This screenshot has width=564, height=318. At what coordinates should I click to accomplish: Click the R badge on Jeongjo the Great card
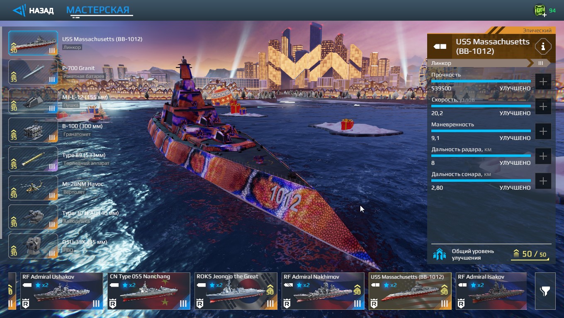point(199,304)
